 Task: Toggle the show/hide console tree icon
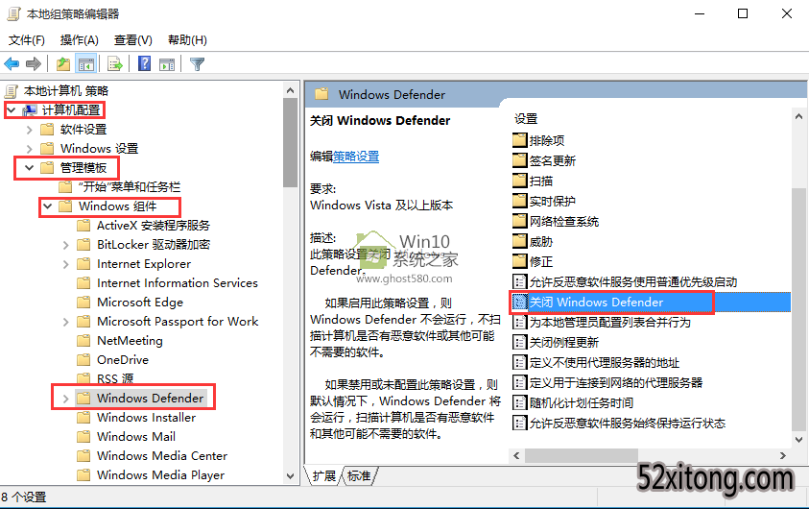pos(86,64)
